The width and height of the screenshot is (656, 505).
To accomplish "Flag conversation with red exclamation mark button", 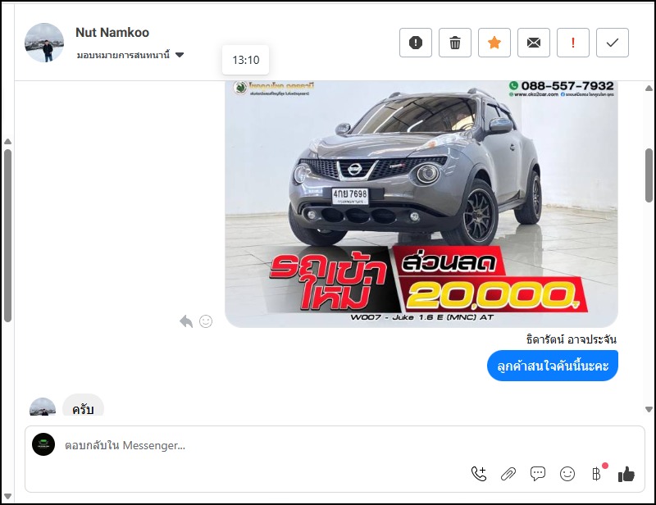I will point(572,43).
